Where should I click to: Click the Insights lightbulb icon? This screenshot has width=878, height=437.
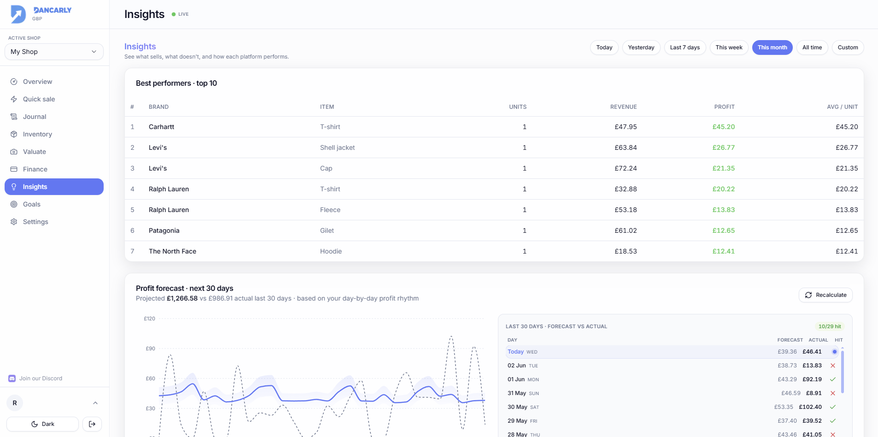(x=14, y=187)
